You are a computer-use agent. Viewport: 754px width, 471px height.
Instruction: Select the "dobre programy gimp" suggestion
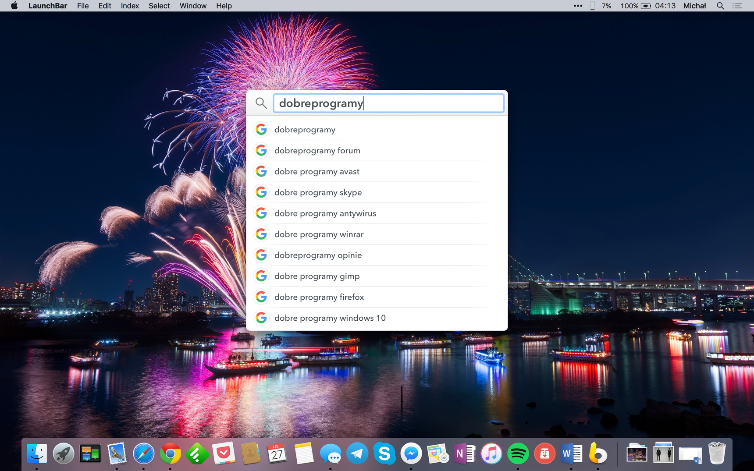377,276
